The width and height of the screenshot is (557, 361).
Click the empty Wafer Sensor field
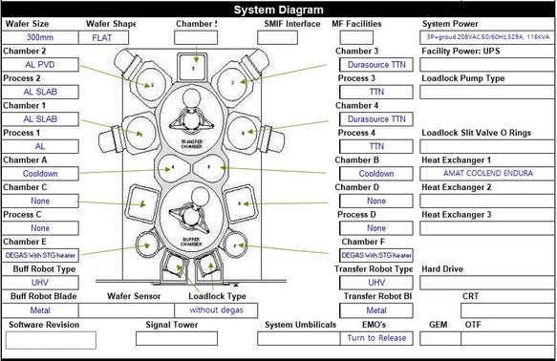pyautogui.click(x=126, y=310)
